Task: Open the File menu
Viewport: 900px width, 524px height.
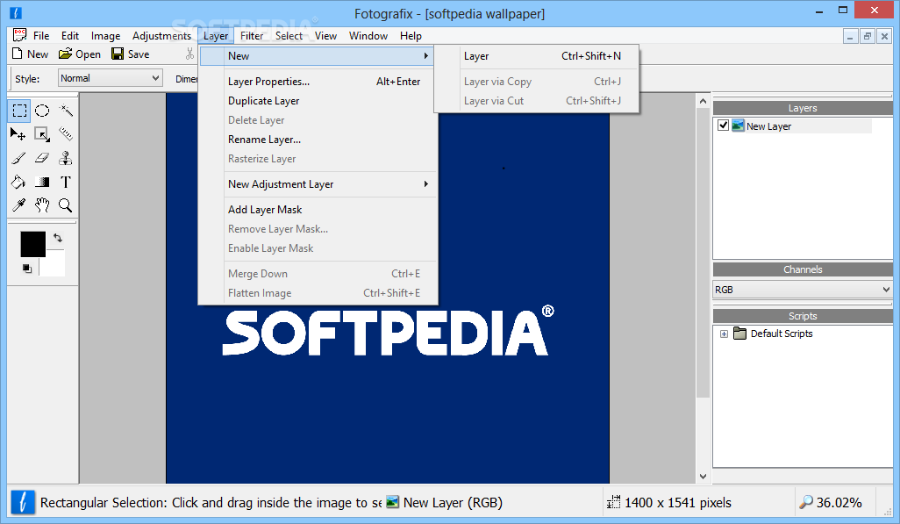Action: click(41, 36)
